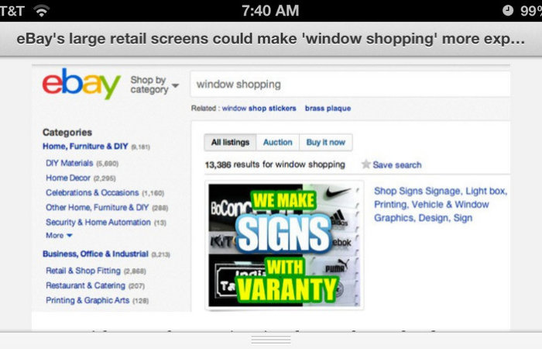
Task: Click the window shopping search field
Action: click(x=350, y=84)
